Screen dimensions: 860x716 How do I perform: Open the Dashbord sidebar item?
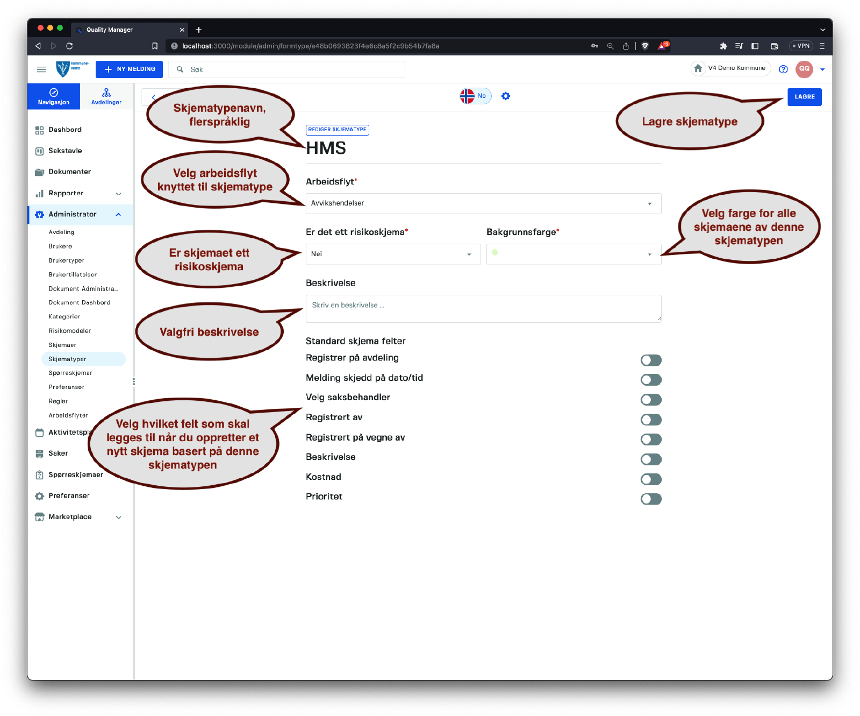[x=65, y=130]
